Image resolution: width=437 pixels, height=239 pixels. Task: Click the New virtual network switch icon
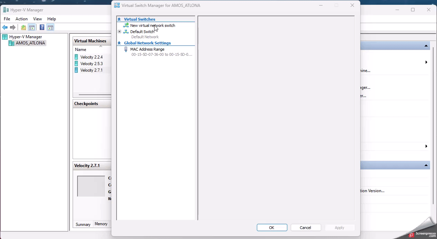click(x=126, y=25)
